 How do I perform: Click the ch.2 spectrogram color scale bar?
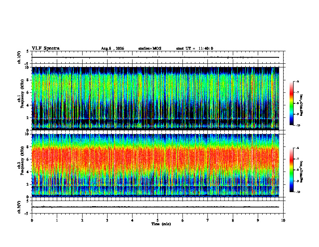click(x=292, y=170)
